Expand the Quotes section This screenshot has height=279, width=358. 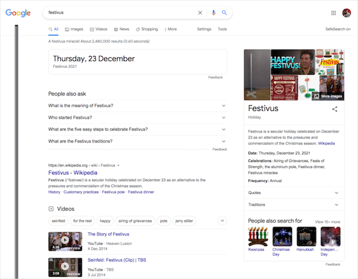[294, 193]
